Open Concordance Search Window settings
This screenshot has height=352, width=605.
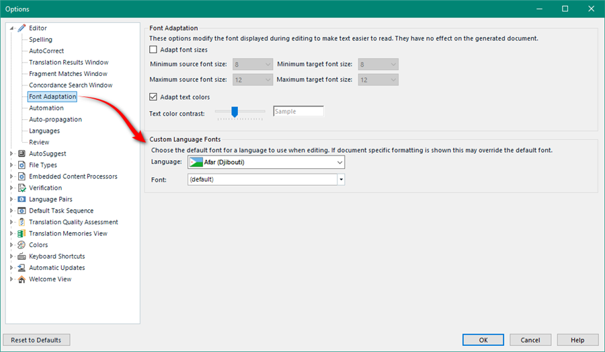pos(71,85)
